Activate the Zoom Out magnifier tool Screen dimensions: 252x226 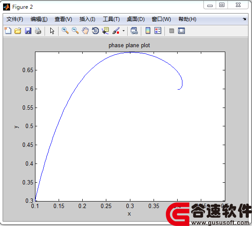click(75, 31)
